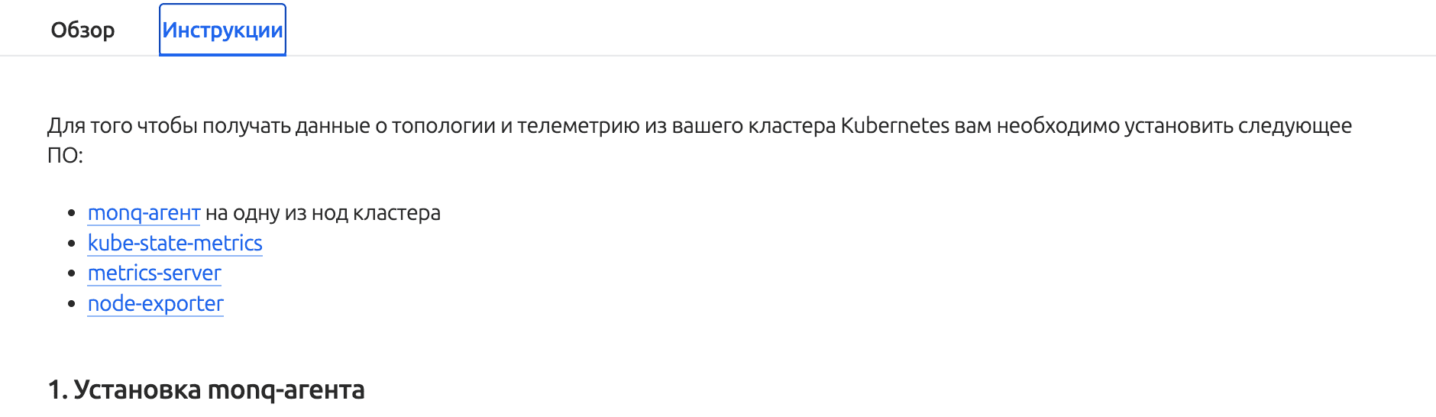Image resolution: width=1436 pixels, height=417 pixels.
Task: Select the Инструкции tab
Action: 222,31
